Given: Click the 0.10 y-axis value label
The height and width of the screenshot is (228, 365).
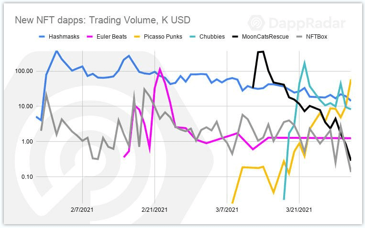Looking at the screenshot, I should coord(27,177).
